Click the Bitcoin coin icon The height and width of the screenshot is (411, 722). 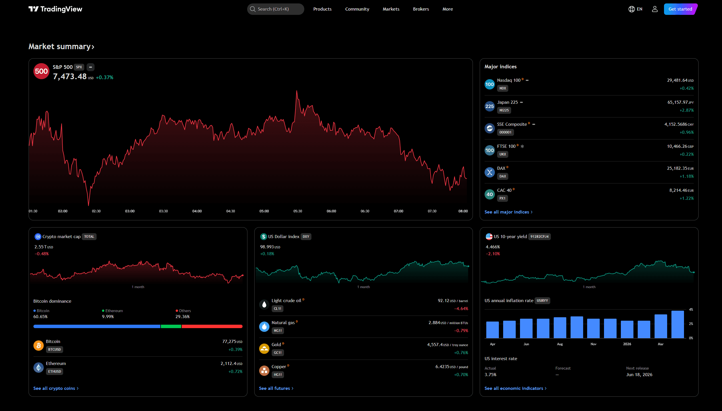(x=39, y=346)
